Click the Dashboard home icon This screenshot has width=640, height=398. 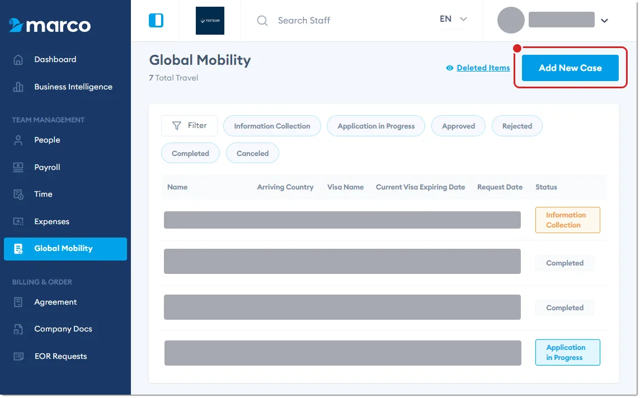(x=18, y=60)
